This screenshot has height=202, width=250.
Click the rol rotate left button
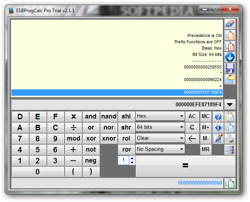point(126,138)
